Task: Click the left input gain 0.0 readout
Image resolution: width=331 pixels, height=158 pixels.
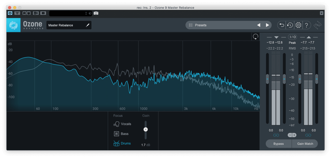Action: [271, 130]
